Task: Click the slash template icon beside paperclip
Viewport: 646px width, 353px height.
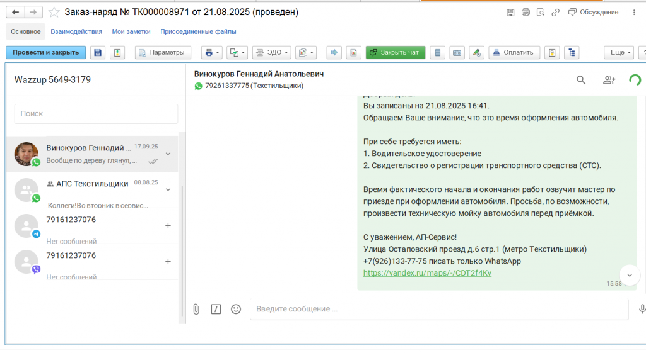Action: click(x=216, y=309)
